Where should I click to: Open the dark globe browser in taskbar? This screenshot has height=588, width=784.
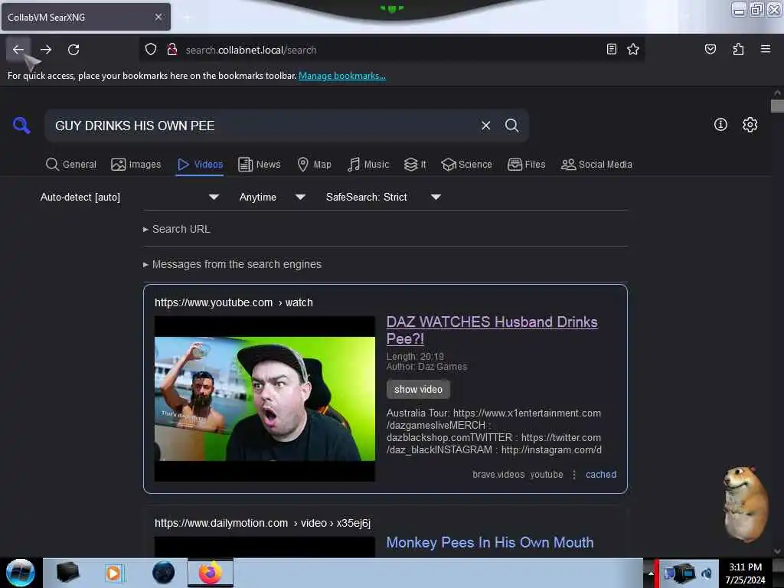click(x=164, y=573)
